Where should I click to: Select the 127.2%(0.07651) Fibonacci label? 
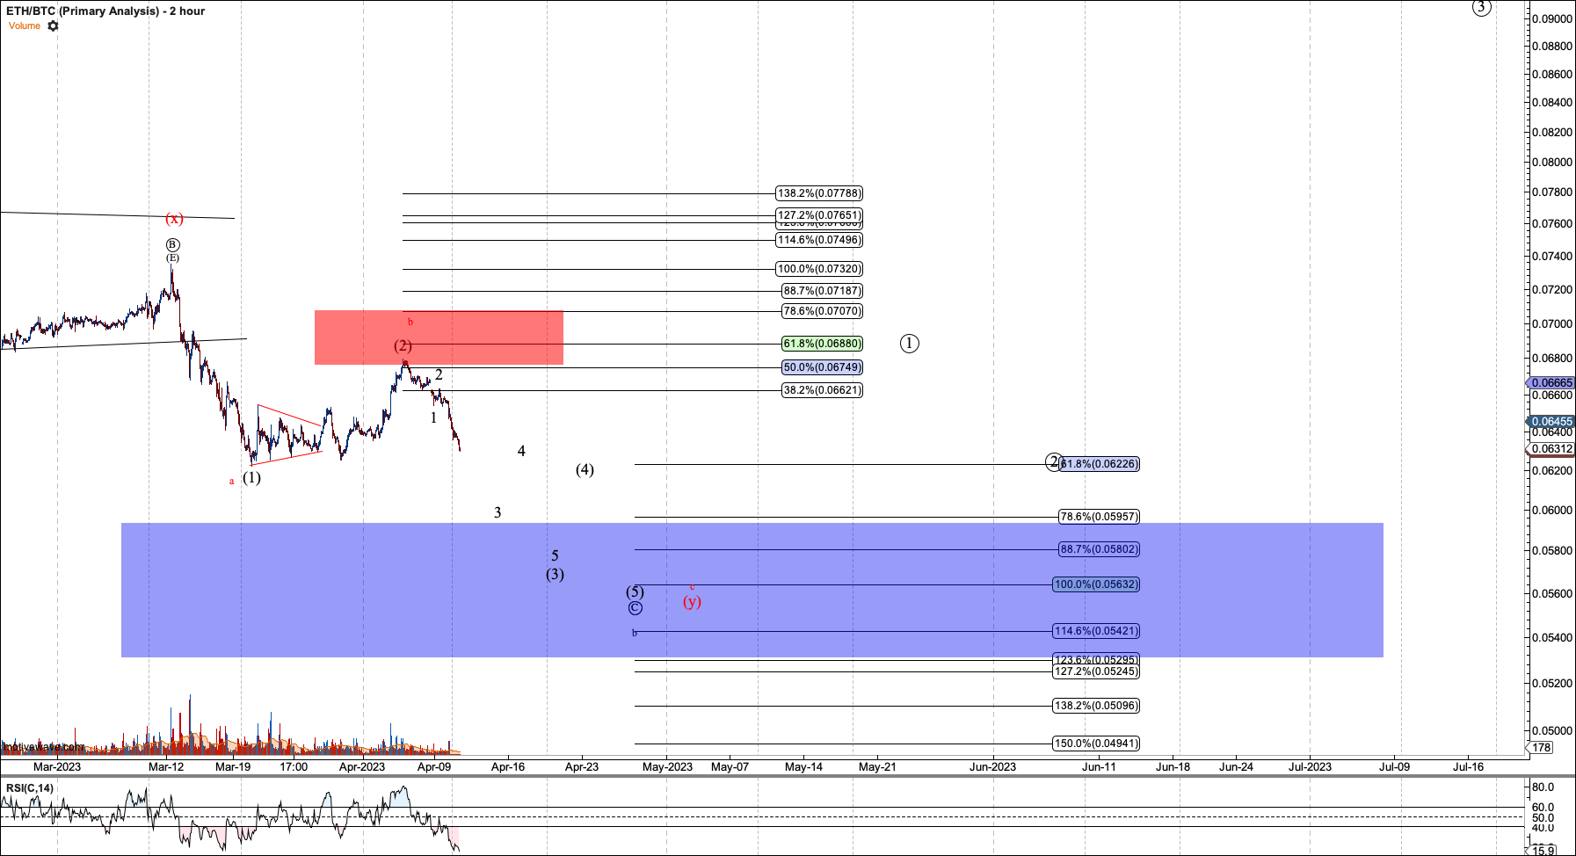(819, 215)
